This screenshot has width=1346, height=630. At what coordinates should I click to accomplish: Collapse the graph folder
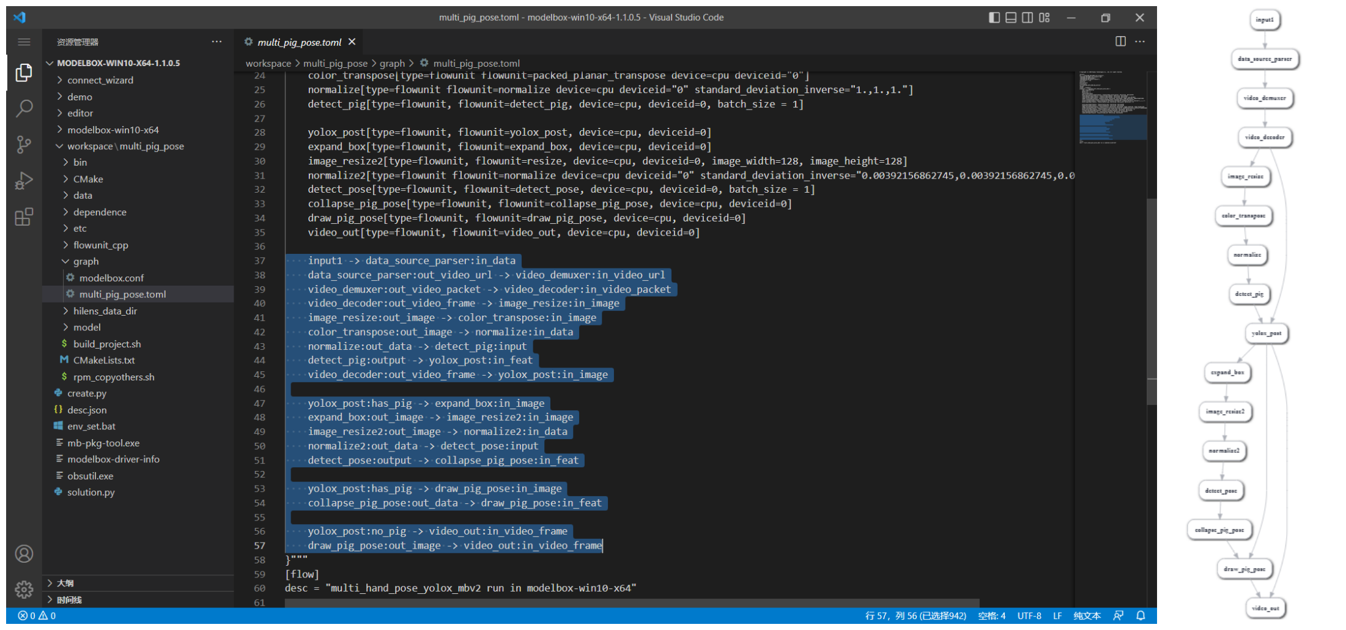(x=138, y=261)
